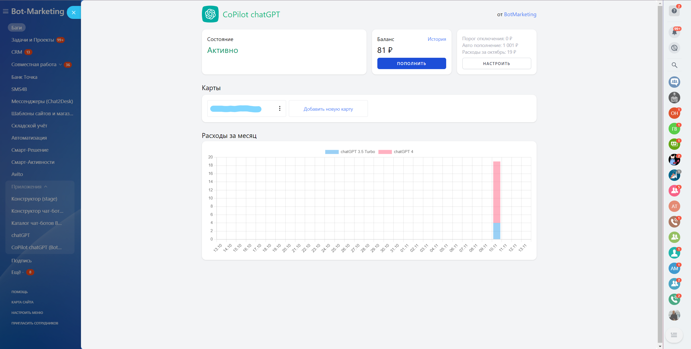Click the hamburger menu icon beside Bot-Marketing
The height and width of the screenshot is (349, 691).
click(5, 11)
